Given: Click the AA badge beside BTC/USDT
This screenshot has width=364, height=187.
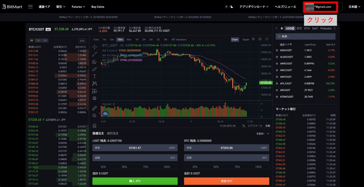Looking at the screenshot, I should pyautogui.click(x=48, y=30).
